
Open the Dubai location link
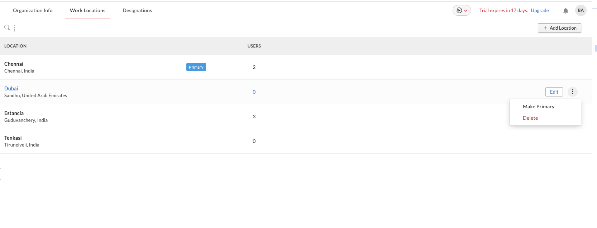click(x=11, y=89)
